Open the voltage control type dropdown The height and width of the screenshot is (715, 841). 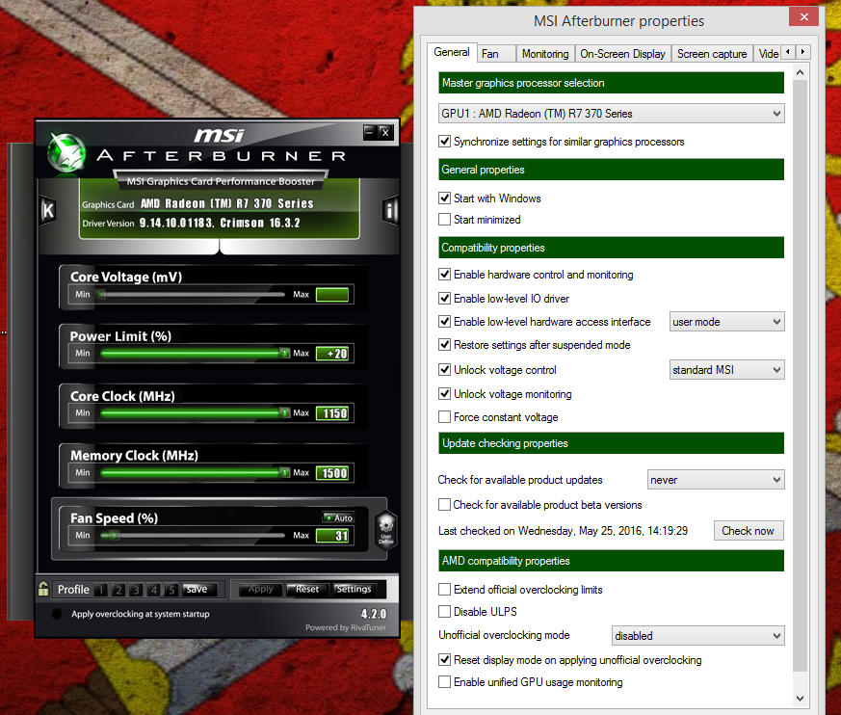(x=726, y=370)
